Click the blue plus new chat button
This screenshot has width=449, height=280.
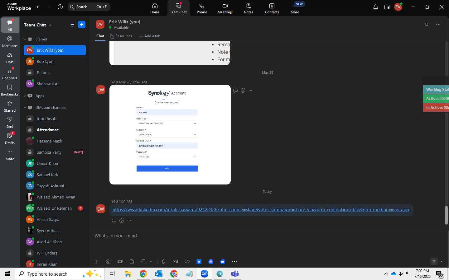(82, 25)
